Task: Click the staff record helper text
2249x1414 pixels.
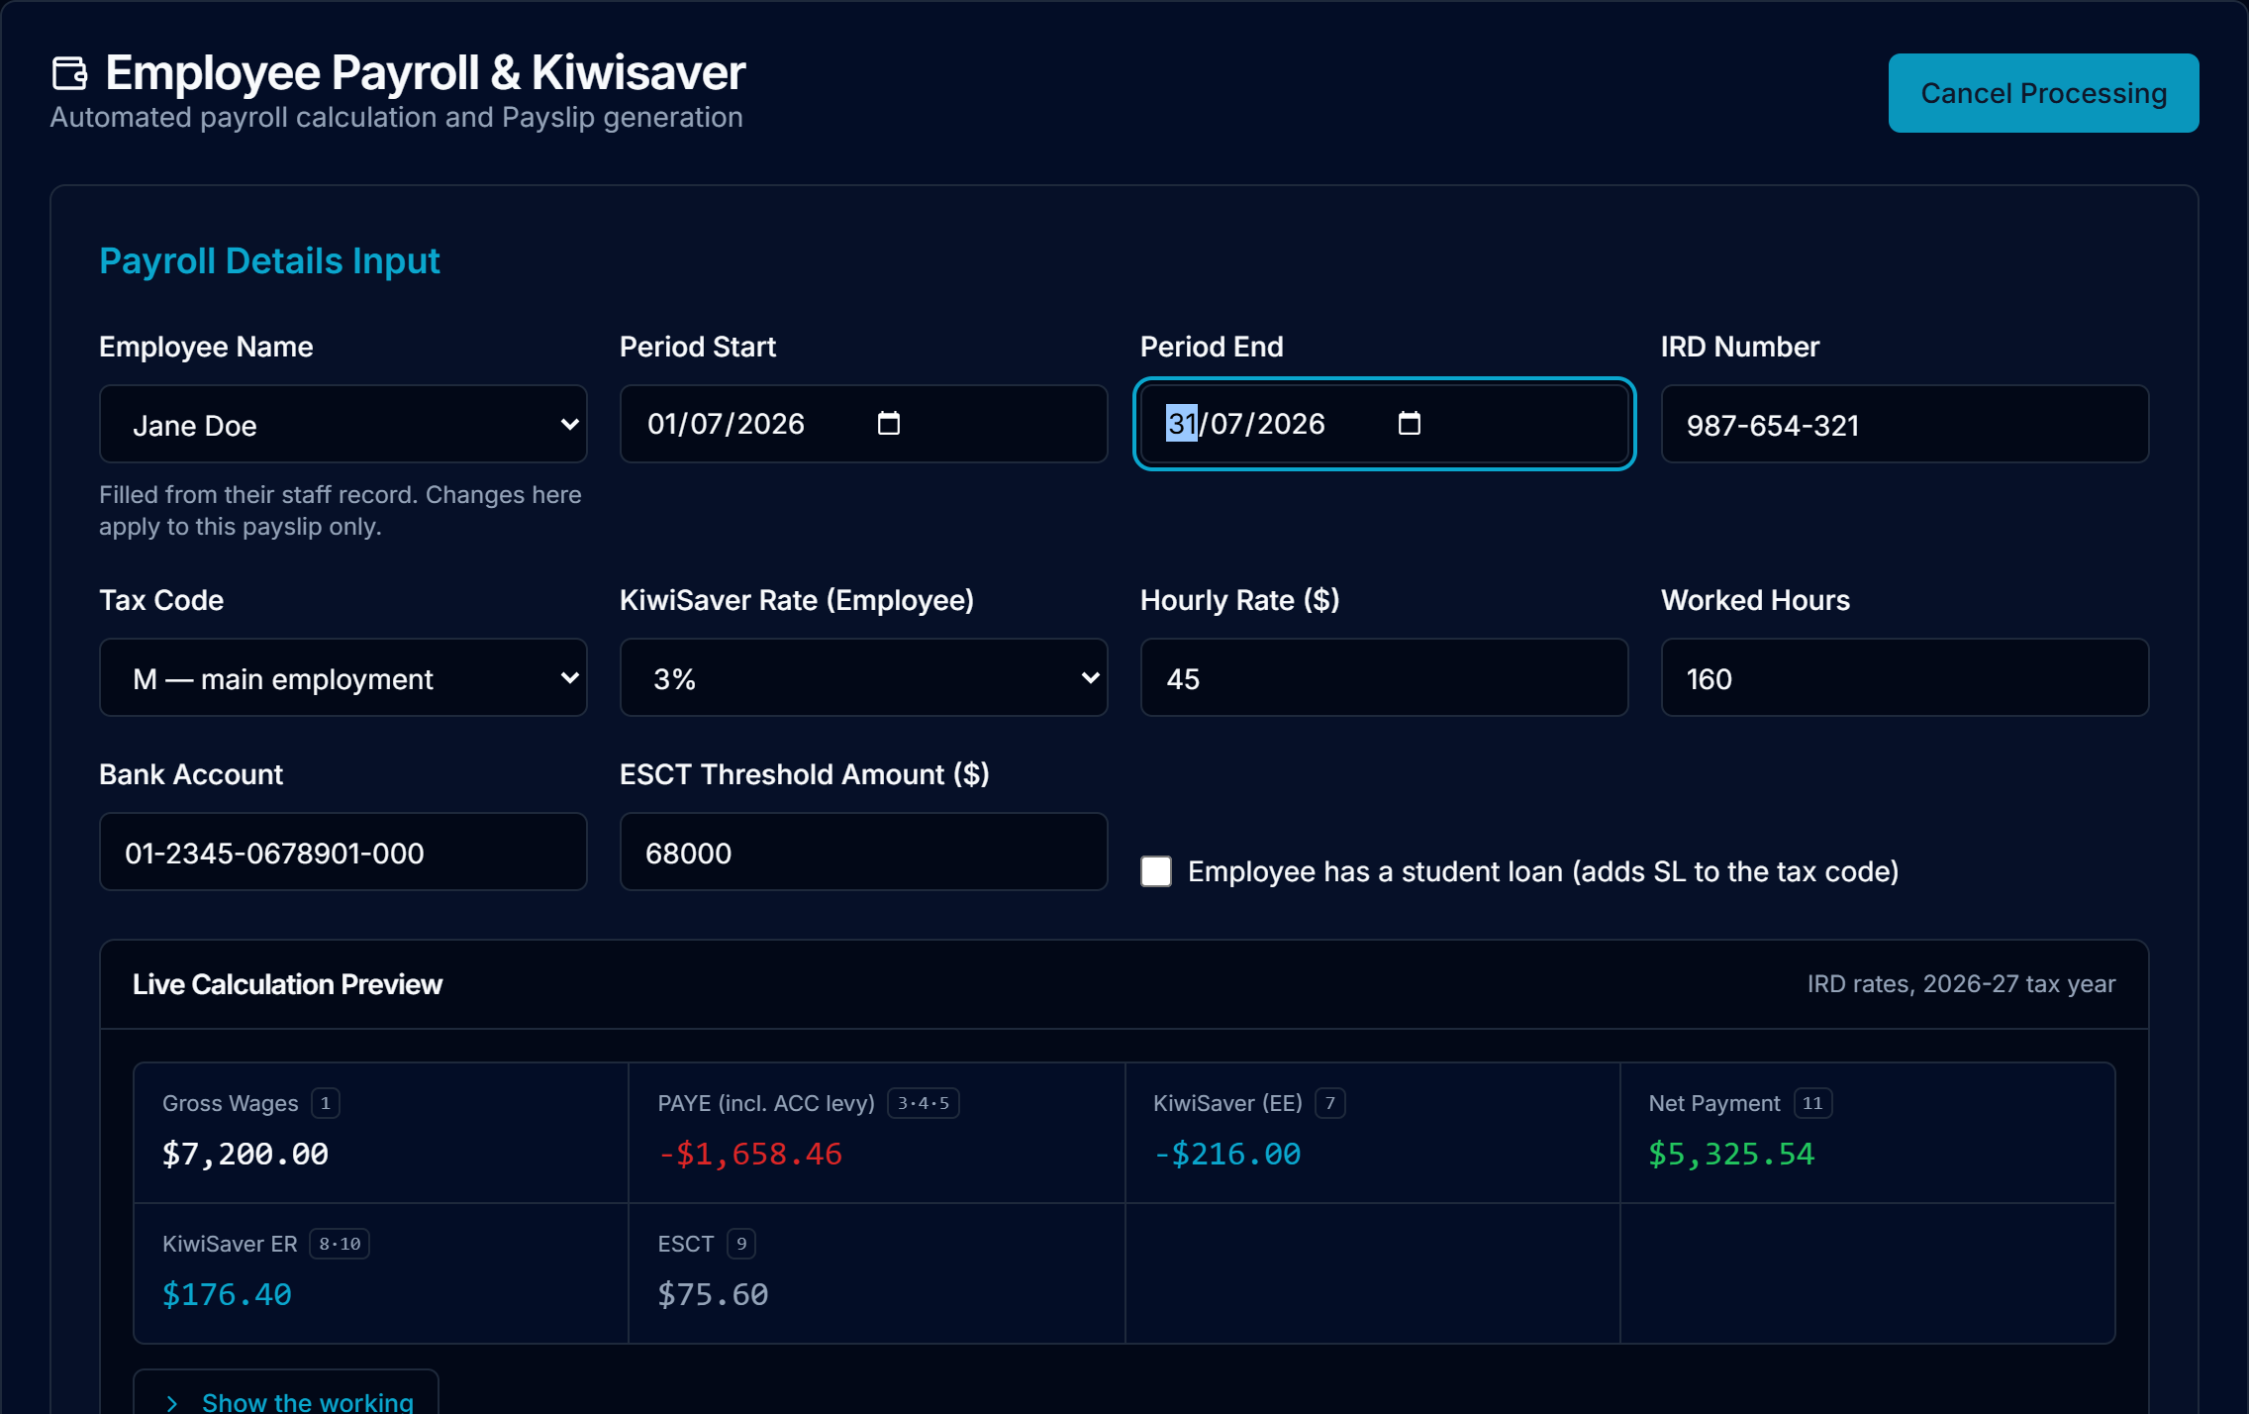Action: point(341,511)
